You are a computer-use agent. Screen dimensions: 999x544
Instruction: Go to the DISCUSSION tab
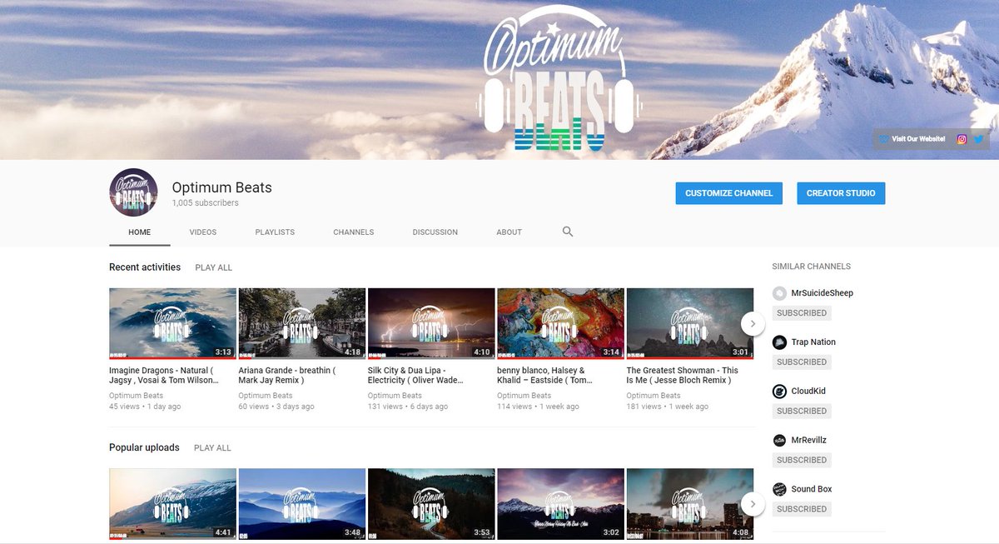tap(435, 232)
